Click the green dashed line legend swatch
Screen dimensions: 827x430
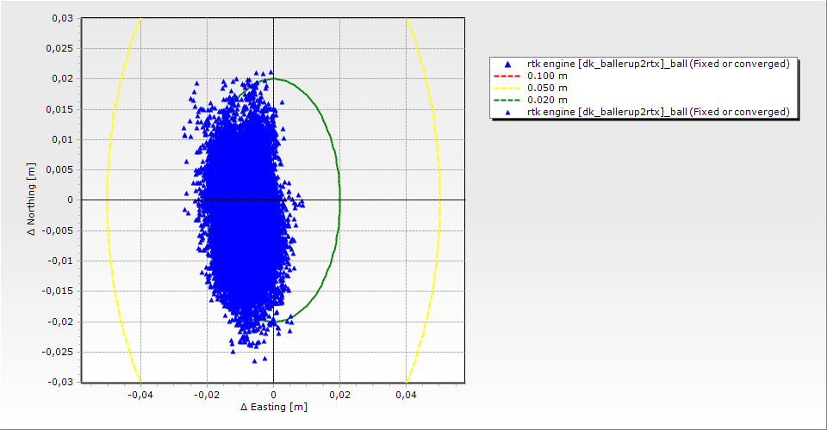507,100
